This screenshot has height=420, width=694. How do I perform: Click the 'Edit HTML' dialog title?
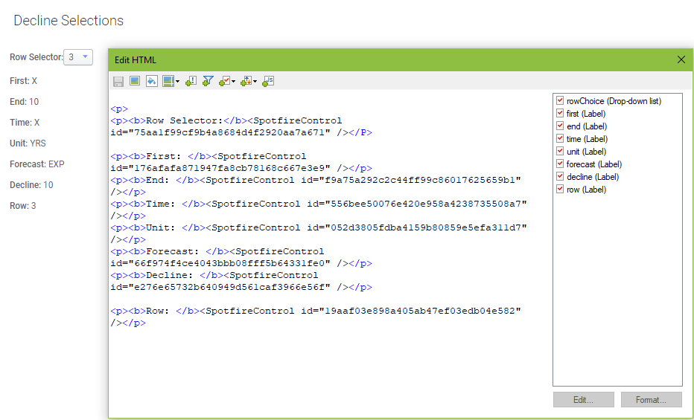(x=136, y=60)
